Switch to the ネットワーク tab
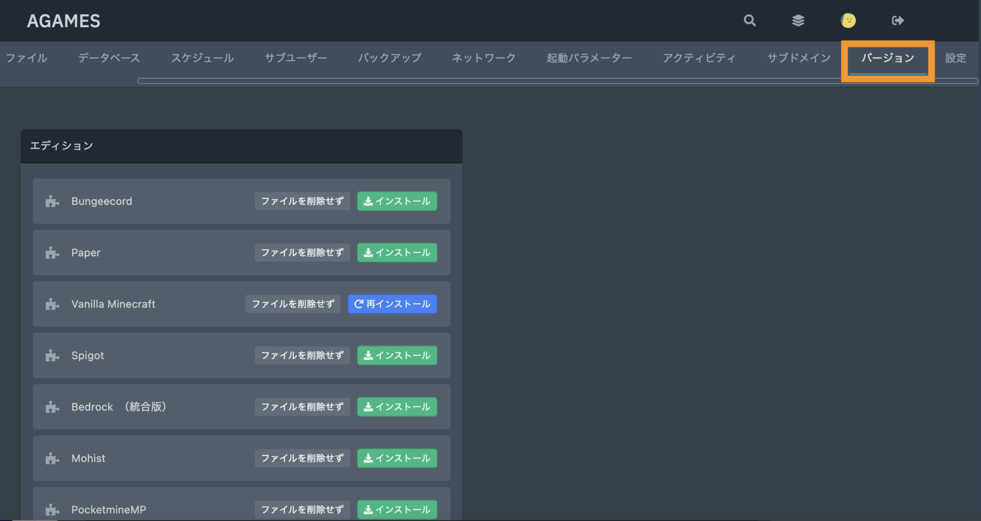This screenshot has width=981, height=521. click(x=483, y=57)
